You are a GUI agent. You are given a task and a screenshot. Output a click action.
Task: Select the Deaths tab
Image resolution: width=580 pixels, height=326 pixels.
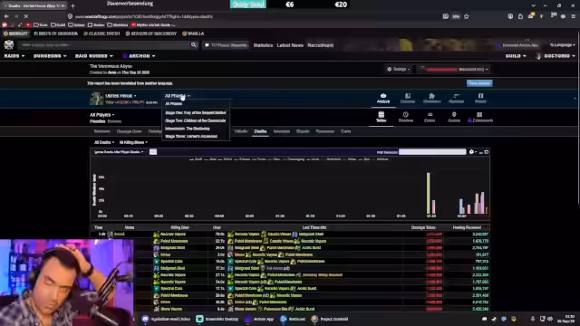(x=260, y=131)
